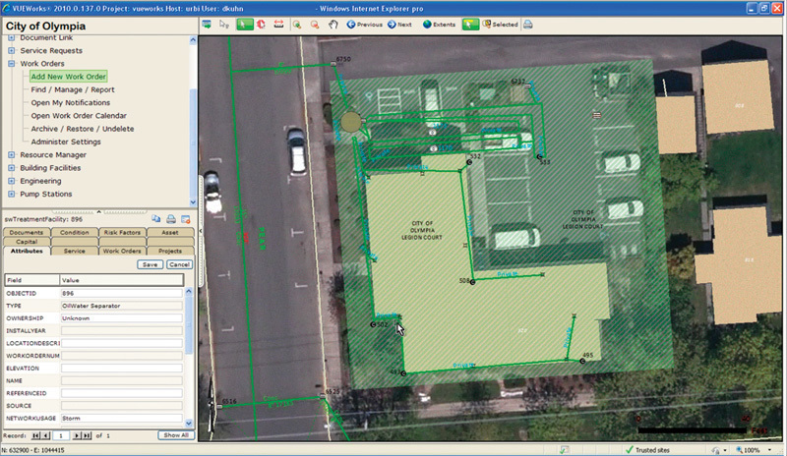This screenshot has height=456, width=787.
Task: Select the zoom out magnifier tool
Action: click(x=314, y=24)
